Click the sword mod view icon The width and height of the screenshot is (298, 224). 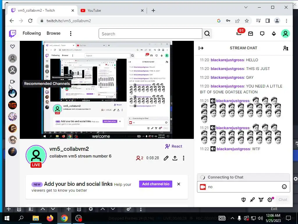(252, 199)
